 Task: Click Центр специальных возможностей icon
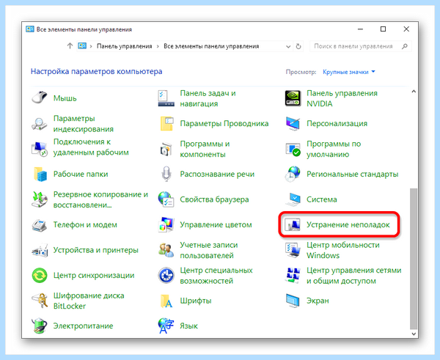166,275
